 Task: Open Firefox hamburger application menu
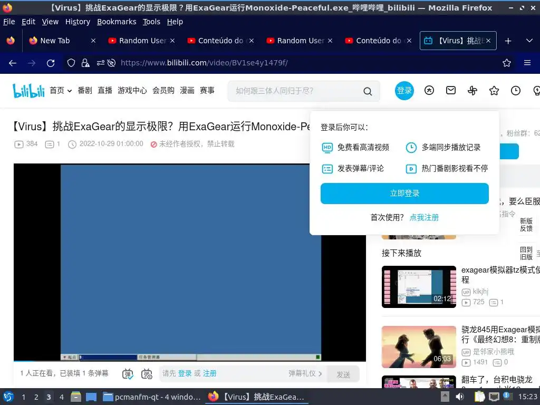527,63
